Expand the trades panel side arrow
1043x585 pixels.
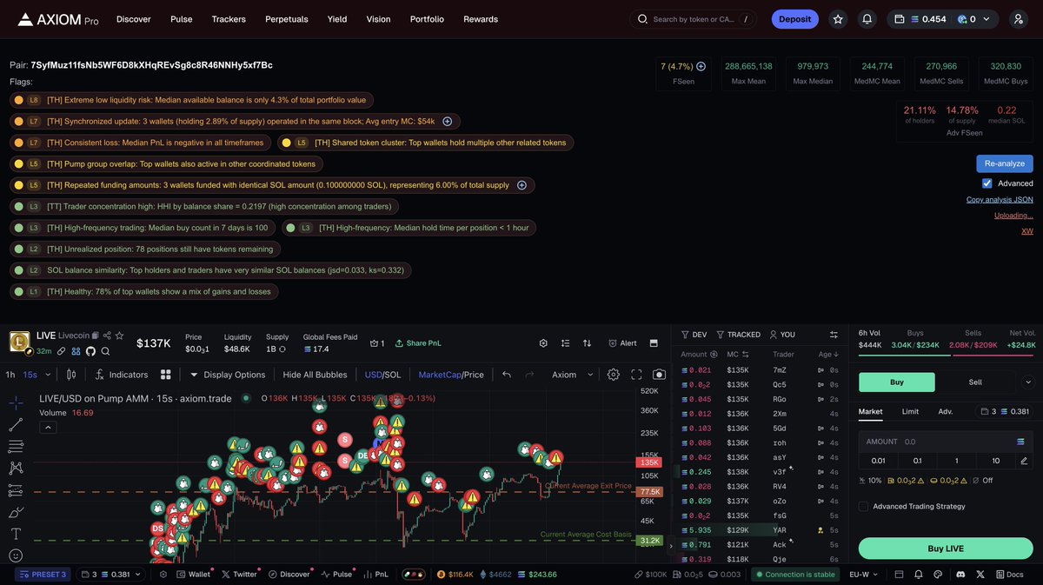[x=670, y=546]
